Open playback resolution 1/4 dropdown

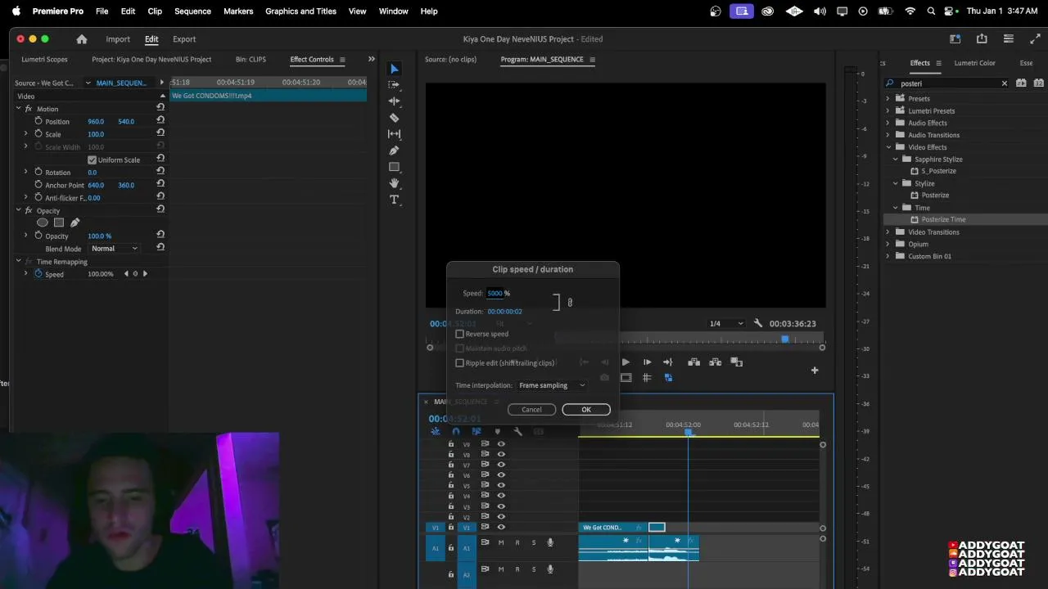pyautogui.click(x=726, y=323)
